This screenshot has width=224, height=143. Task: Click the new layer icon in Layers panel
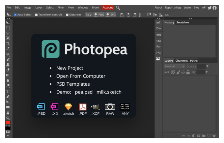click(x=209, y=135)
